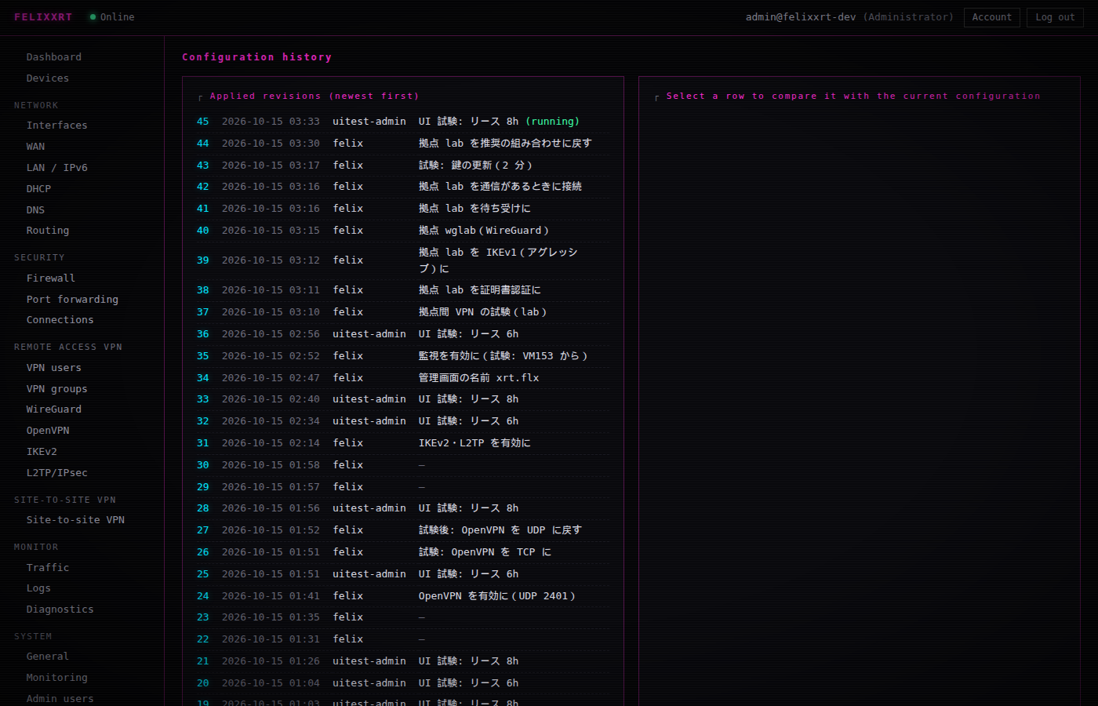Select revision 35 監視を有効に row
This screenshot has height=706, width=1098.
coord(402,356)
